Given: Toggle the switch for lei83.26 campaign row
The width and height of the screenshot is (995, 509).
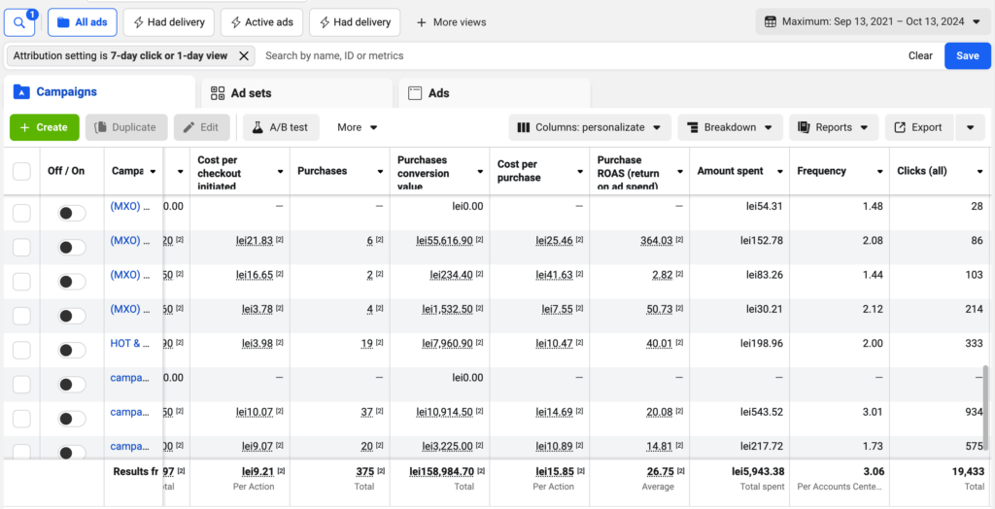Looking at the screenshot, I should click(72, 282).
